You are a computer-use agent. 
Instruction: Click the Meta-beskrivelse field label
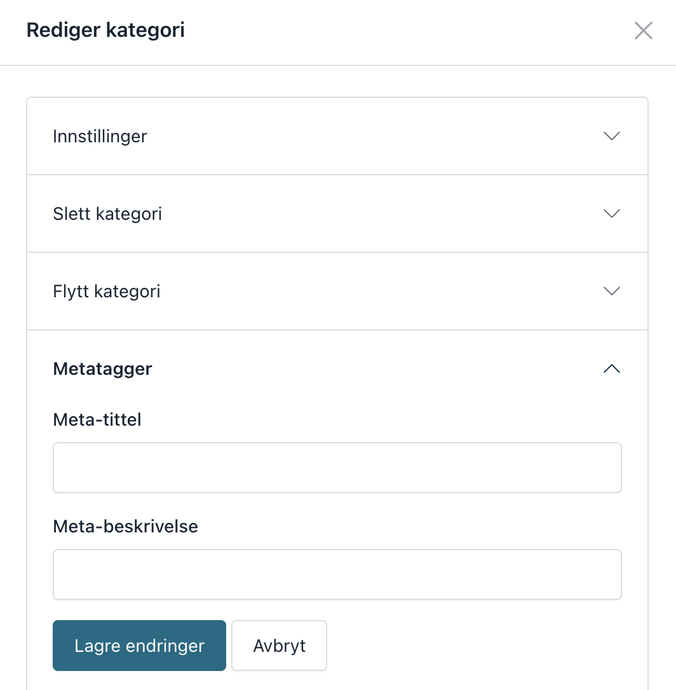[x=125, y=526]
